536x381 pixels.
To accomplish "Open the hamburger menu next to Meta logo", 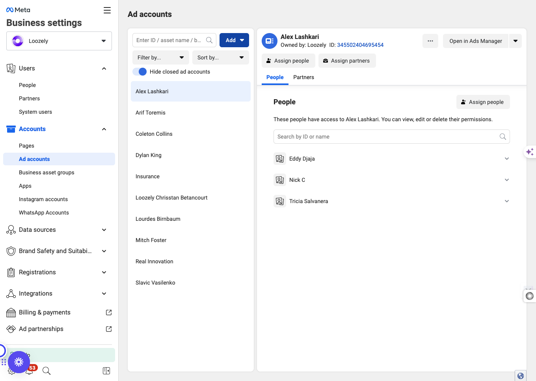I will coord(107,10).
